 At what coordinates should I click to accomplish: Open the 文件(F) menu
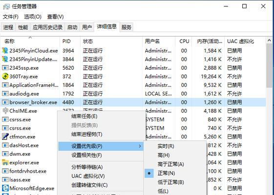(11, 17)
